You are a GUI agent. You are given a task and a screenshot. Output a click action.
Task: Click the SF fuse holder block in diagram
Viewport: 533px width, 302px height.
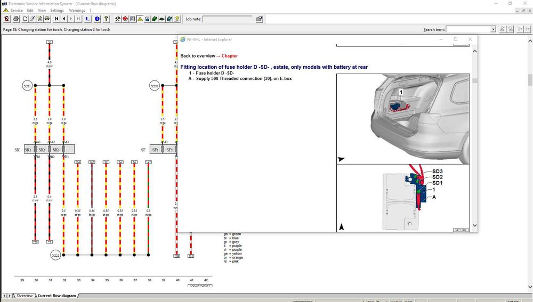pos(163,150)
